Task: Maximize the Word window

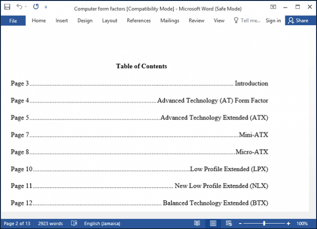Action: [x=297, y=7]
